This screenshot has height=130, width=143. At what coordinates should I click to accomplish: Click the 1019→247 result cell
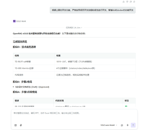point(95,62)
